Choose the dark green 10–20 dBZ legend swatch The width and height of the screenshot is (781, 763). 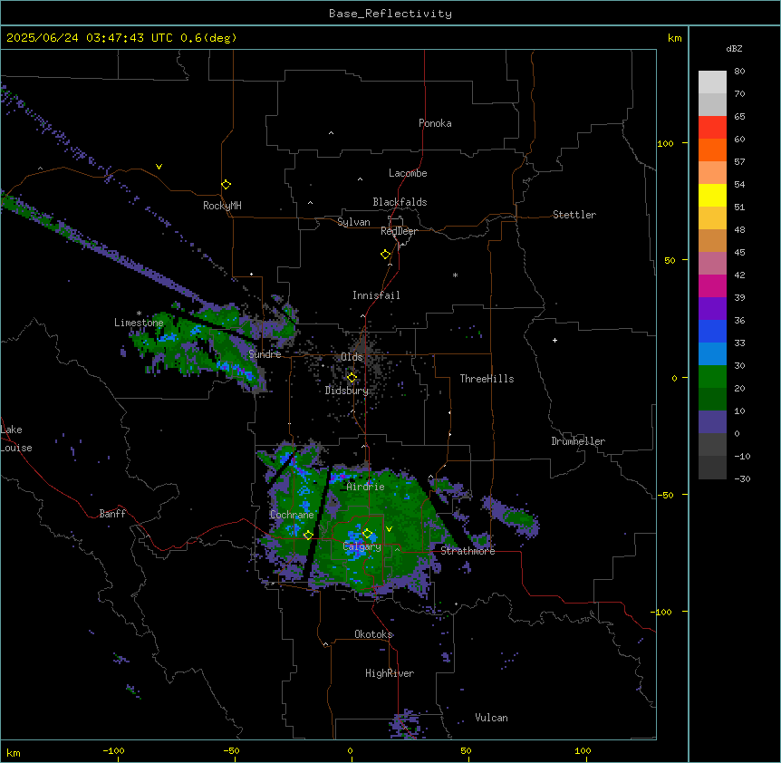click(x=712, y=400)
